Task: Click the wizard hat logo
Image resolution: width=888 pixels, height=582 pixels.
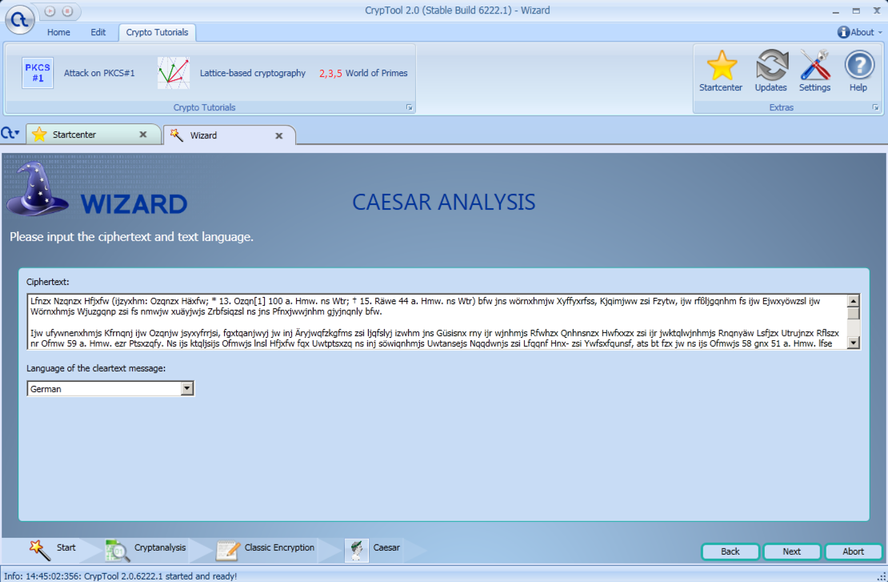Action: tap(37, 190)
